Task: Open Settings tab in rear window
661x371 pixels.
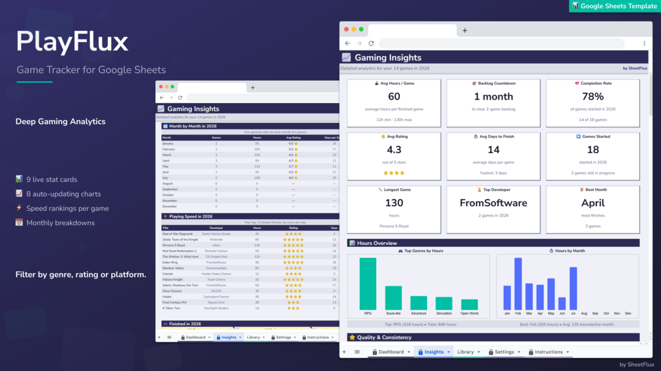Action: 283,338
